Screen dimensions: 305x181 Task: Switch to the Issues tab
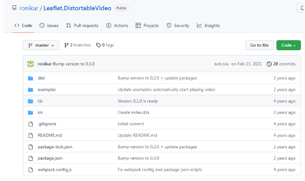point(49,26)
